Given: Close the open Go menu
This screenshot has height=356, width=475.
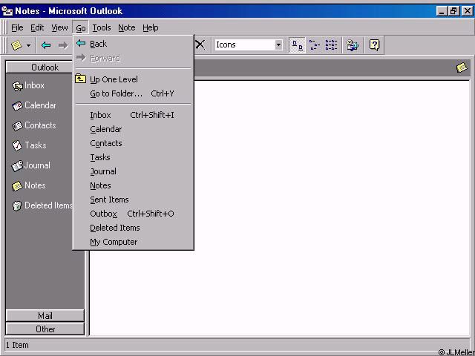Looking at the screenshot, I should tap(80, 28).
